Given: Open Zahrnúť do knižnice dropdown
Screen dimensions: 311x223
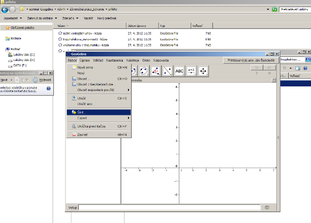Looking at the screenshot, I should coord(42,18).
